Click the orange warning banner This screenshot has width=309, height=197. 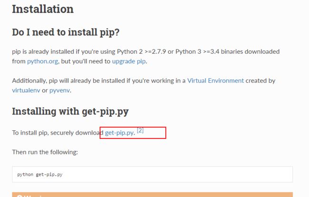pyautogui.click(x=152, y=195)
